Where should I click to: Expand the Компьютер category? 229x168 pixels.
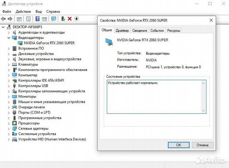coord(9,75)
